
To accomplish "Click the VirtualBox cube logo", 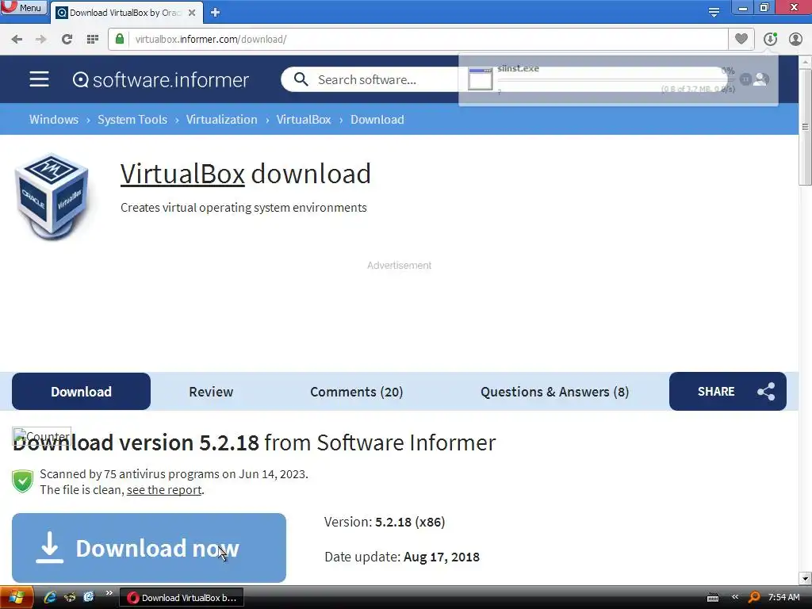I will coord(52,197).
